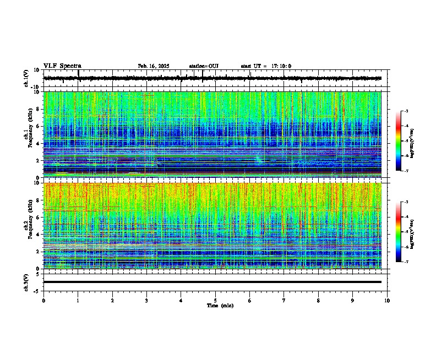Click the "-7" value on ch.2 color bar
Image resolution: width=436 pixels, height=337 pixels.
coord(406,262)
